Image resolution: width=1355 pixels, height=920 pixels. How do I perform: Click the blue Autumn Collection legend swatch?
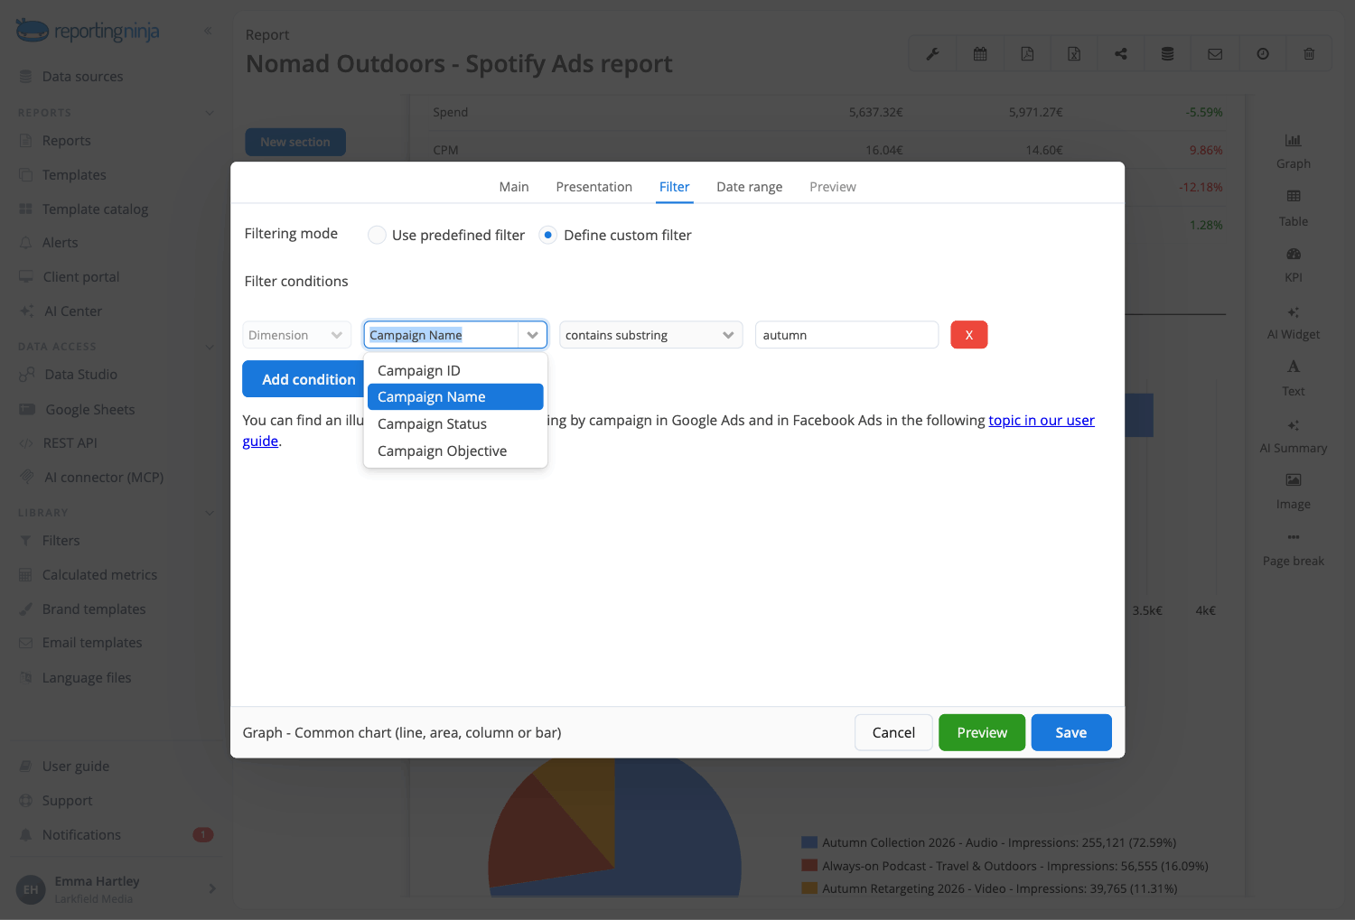pos(809,842)
